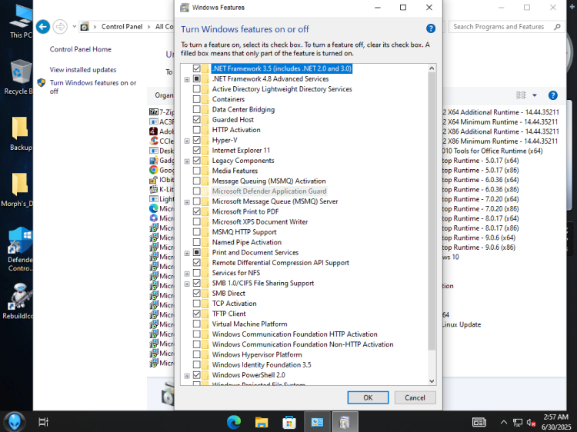This screenshot has width=577, height=432.
Task: Select SMB Direct feature label
Action: point(228,293)
